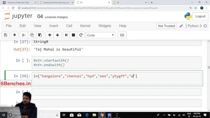Screen dimensions: 210x118
Task: Save notebook with the floppy disk icon
Action: click(x=6, y=35)
